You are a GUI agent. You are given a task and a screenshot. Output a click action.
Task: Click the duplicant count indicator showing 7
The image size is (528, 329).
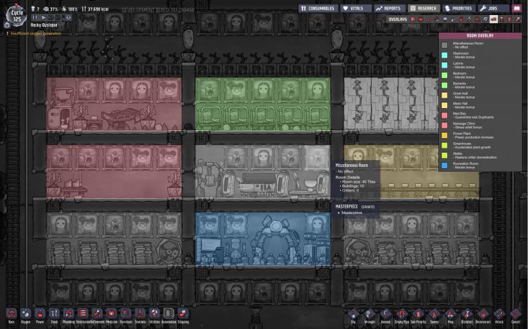click(35, 9)
